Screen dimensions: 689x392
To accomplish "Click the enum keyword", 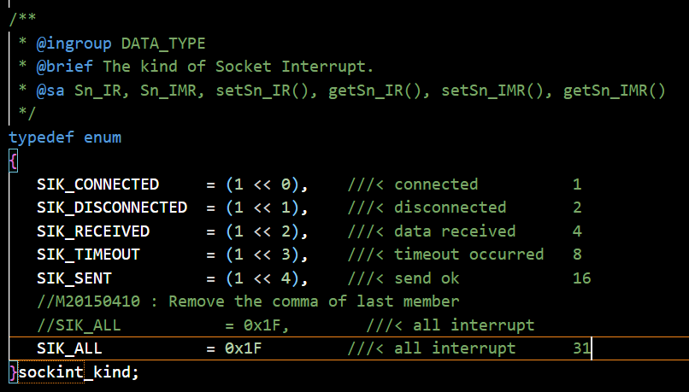I will point(103,137).
